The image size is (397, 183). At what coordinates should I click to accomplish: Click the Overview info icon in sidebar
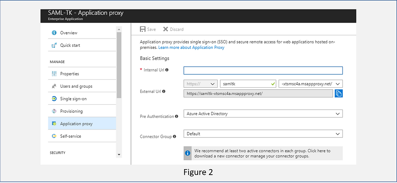pos(54,33)
